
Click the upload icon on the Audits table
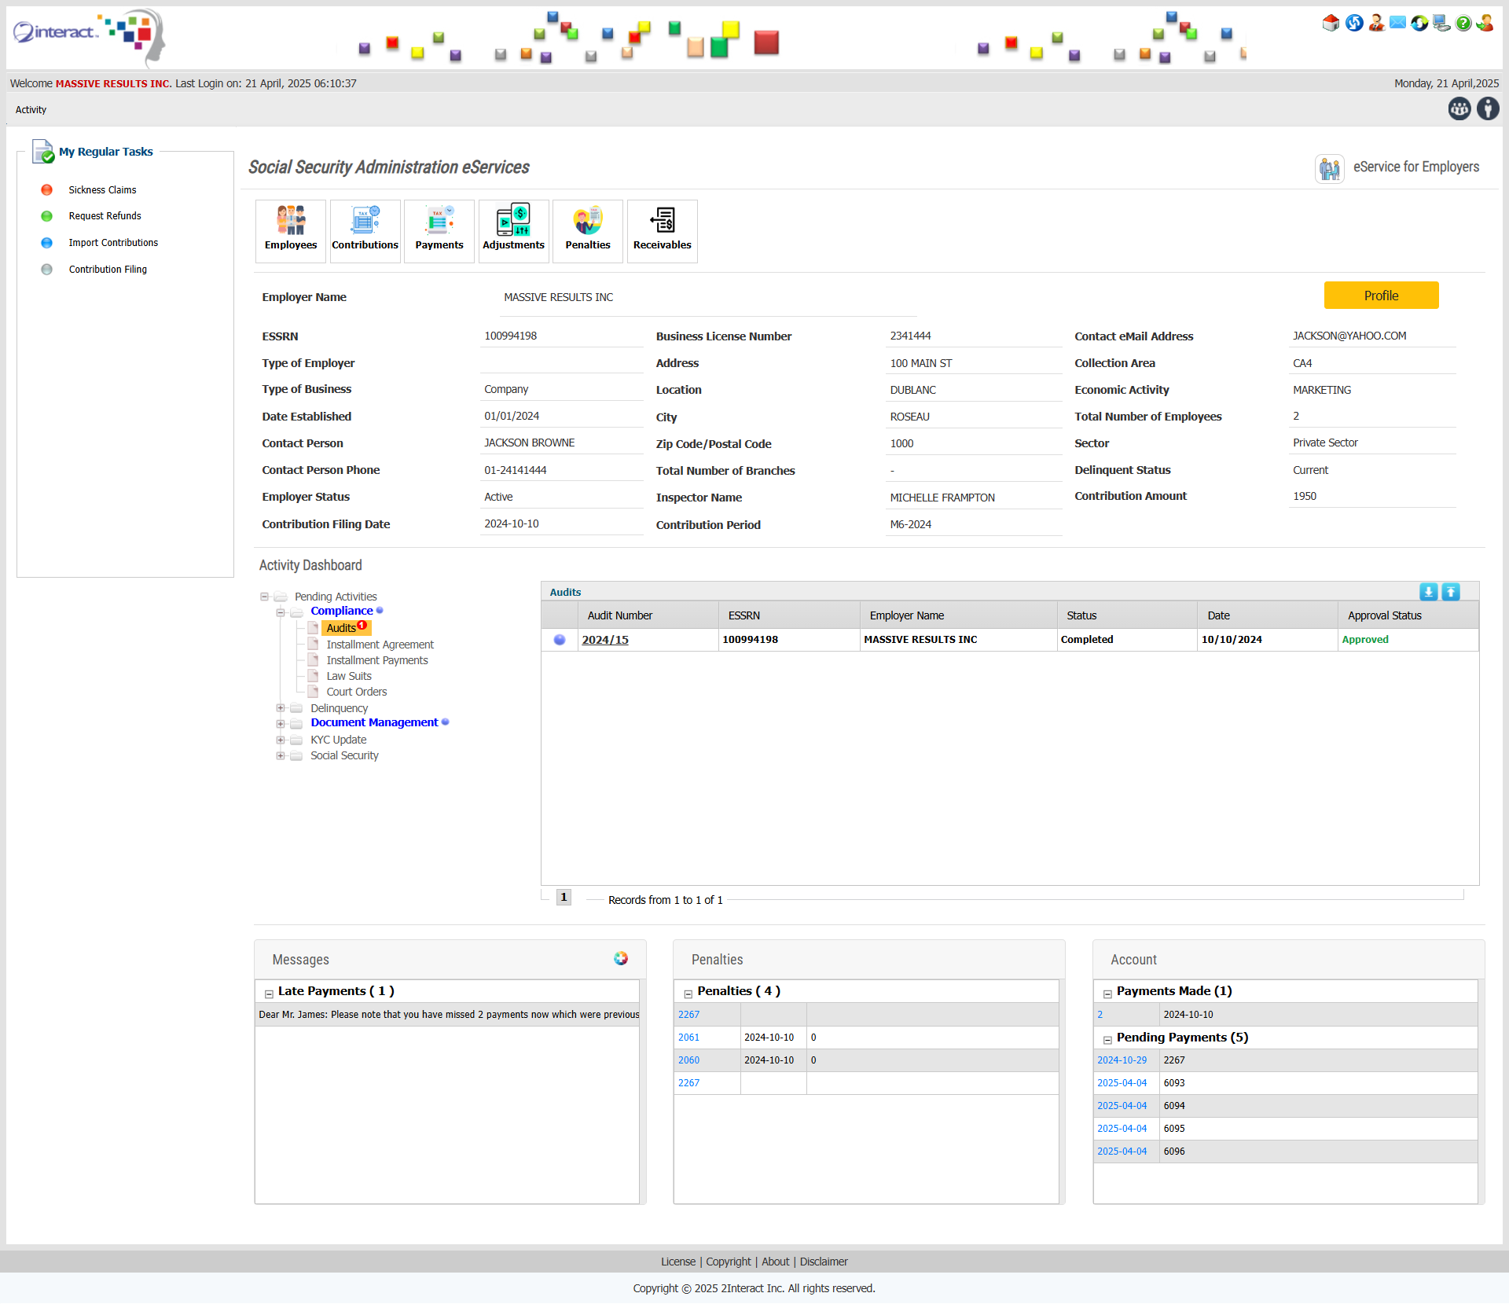(x=1450, y=592)
